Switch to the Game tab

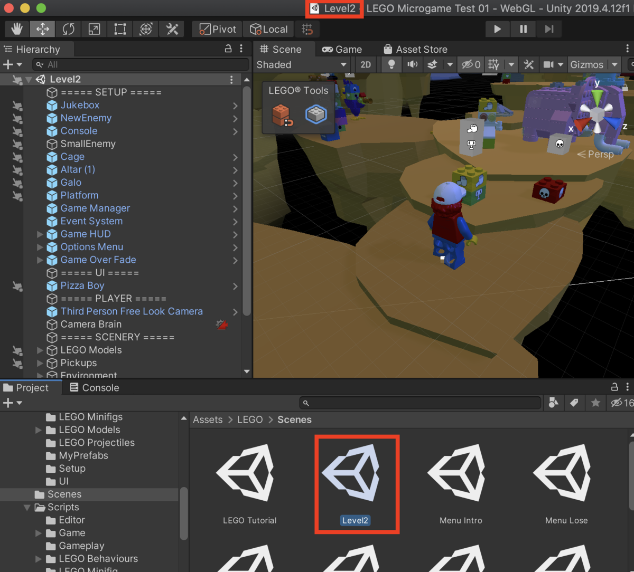point(342,49)
